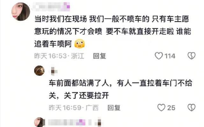Dislike the Zhejiang user's comment

tap(192, 56)
